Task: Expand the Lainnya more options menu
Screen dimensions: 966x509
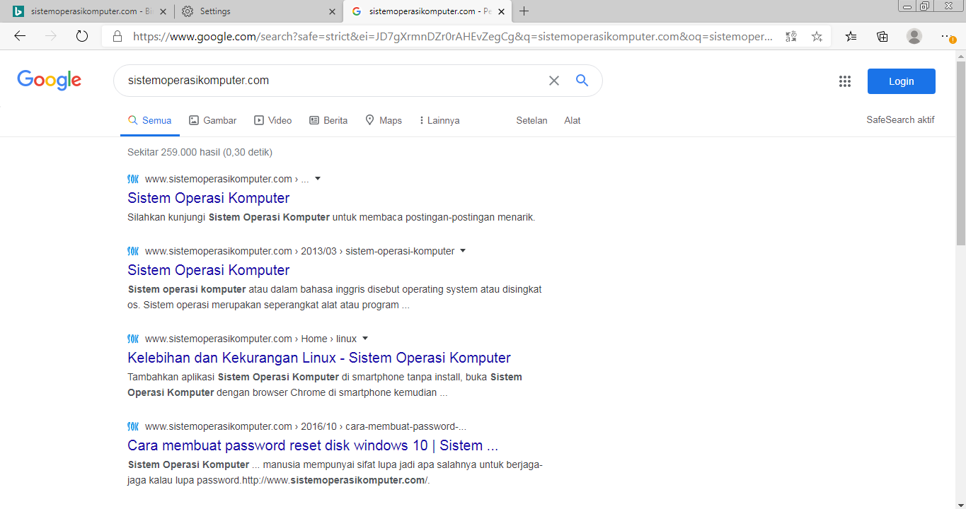Action: click(x=439, y=120)
